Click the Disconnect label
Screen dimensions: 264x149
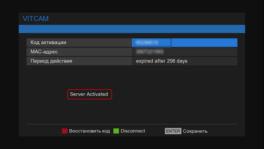point(133,131)
